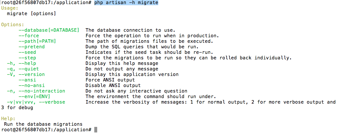Click the --pretend option text
The image size is (339, 133).
pos(31,47)
